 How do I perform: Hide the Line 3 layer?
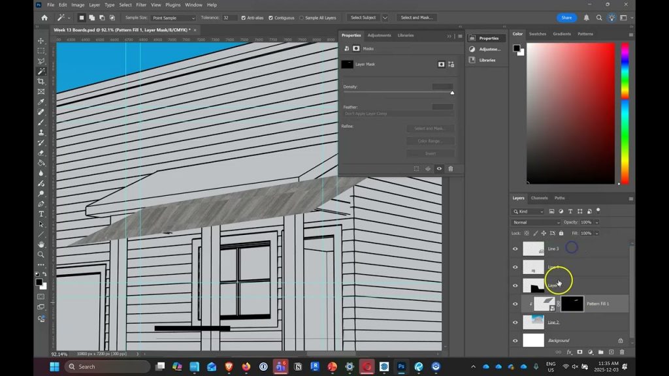click(515, 249)
